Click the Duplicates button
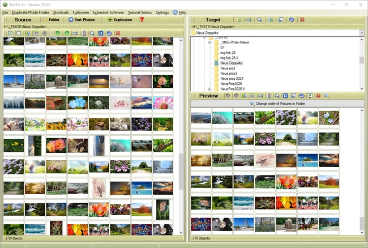Screen dimensions: 368x248 (119, 20)
